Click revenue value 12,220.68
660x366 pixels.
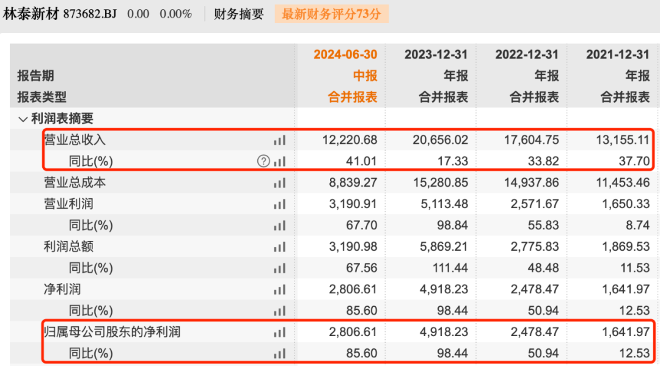tap(350, 140)
